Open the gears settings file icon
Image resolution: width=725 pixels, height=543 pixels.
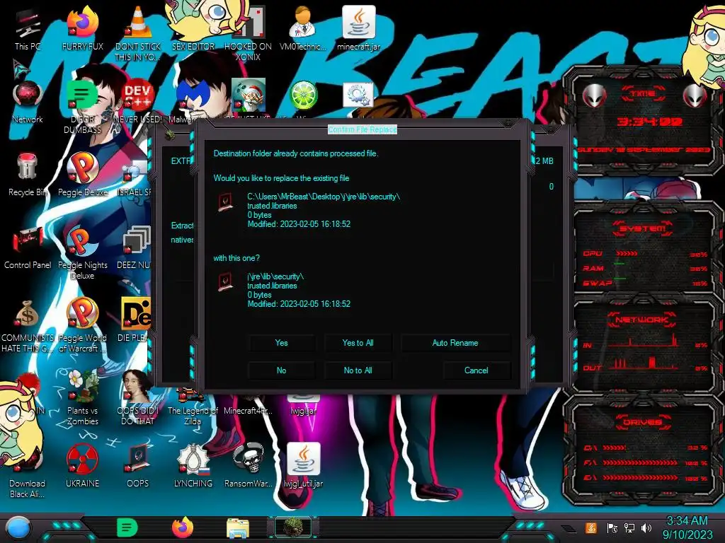358,95
